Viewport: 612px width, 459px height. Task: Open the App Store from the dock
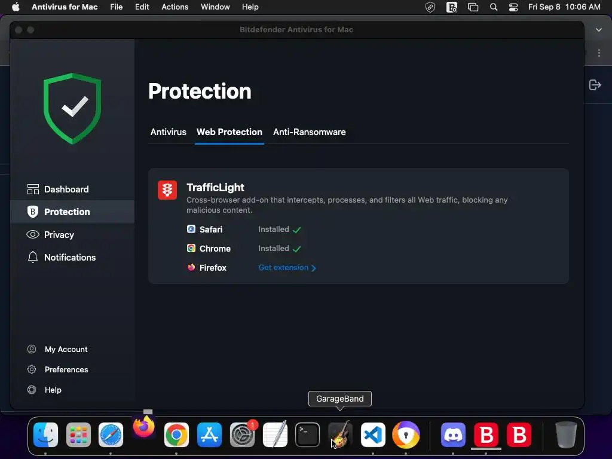(209, 434)
